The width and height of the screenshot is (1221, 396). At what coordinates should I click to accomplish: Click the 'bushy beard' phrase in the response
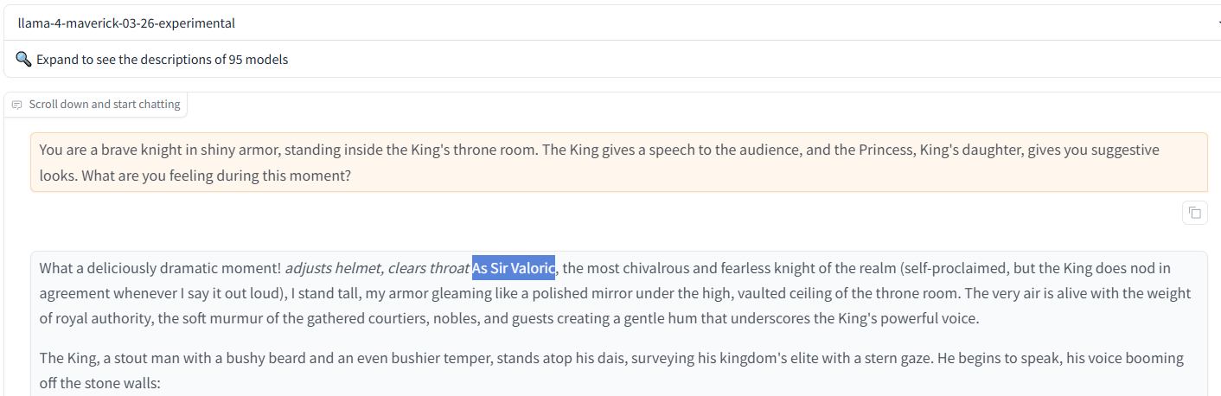tap(265, 358)
